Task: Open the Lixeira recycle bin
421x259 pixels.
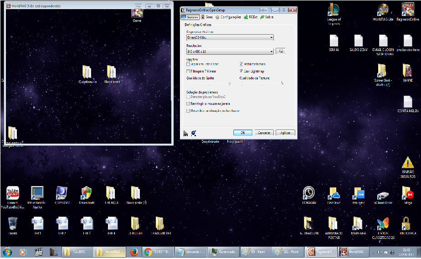Action: (13, 226)
